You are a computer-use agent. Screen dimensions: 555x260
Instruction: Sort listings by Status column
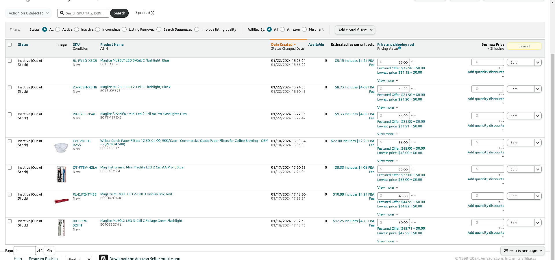point(23,44)
